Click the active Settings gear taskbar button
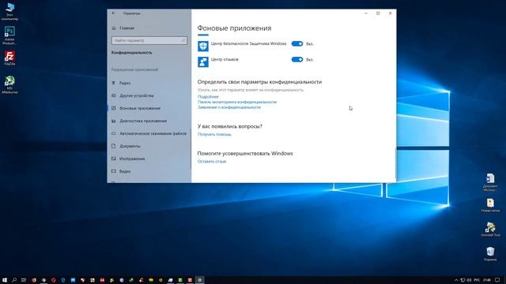506x284 pixels. 200,280
